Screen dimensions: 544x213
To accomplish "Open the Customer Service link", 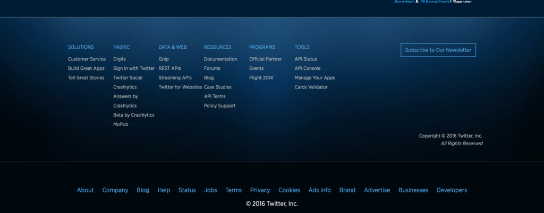I will tap(87, 59).
